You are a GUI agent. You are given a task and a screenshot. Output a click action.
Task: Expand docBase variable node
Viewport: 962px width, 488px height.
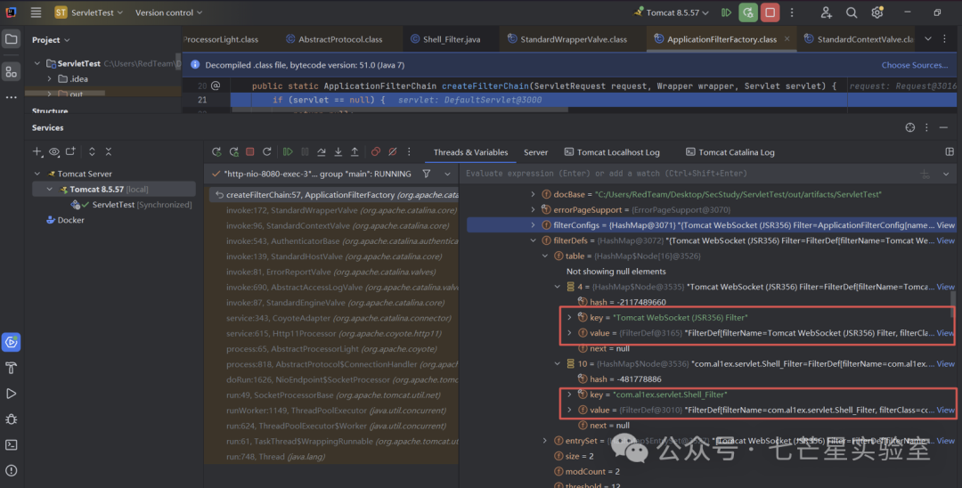(x=533, y=194)
